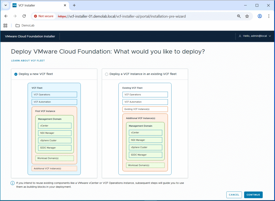Bookmark this page with the star icon
The height and width of the screenshot is (201, 275).
coord(247,16)
